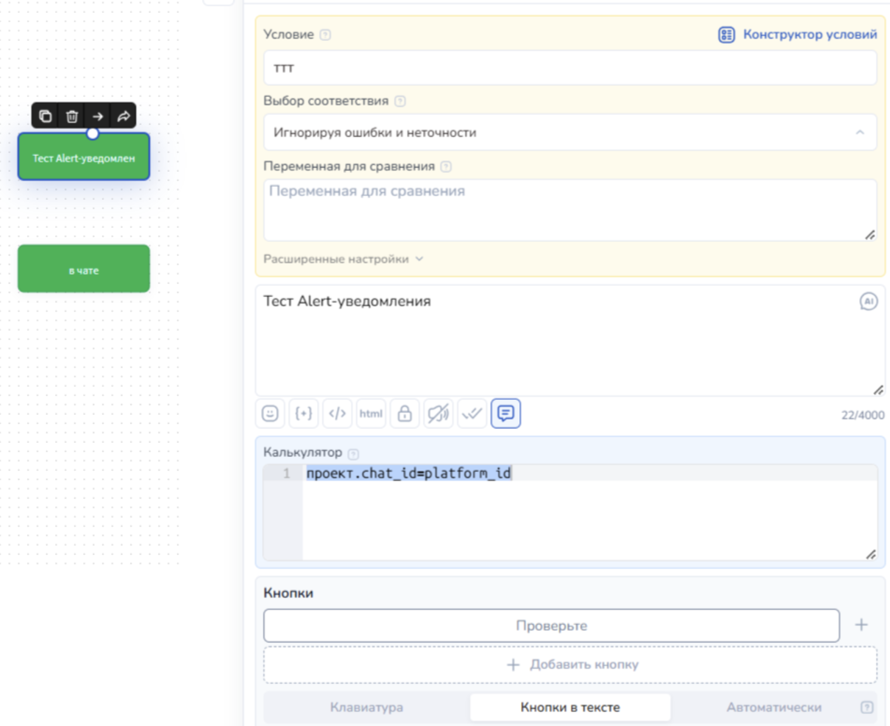
Task: Click the html formatting button
Action: 371,414
